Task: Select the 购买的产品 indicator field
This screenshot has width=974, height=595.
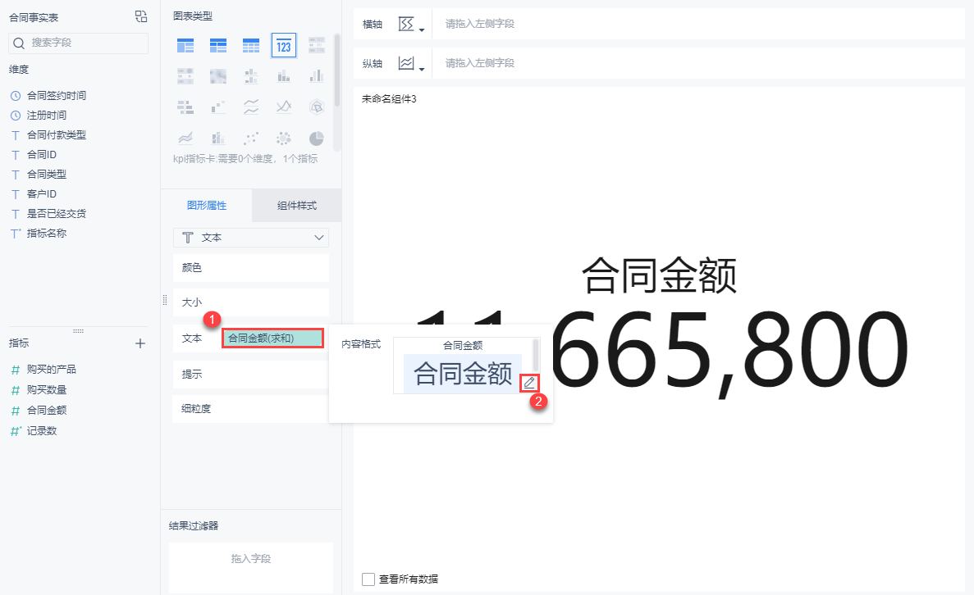Action: tap(52, 370)
